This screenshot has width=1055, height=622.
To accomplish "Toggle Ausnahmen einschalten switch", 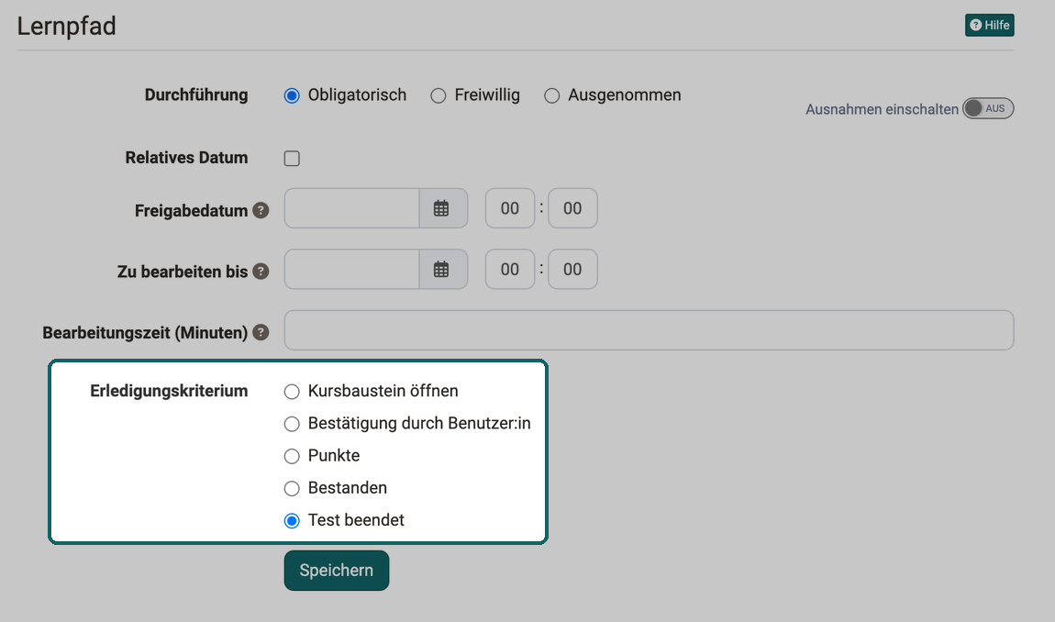I will pyautogui.click(x=988, y=108).
